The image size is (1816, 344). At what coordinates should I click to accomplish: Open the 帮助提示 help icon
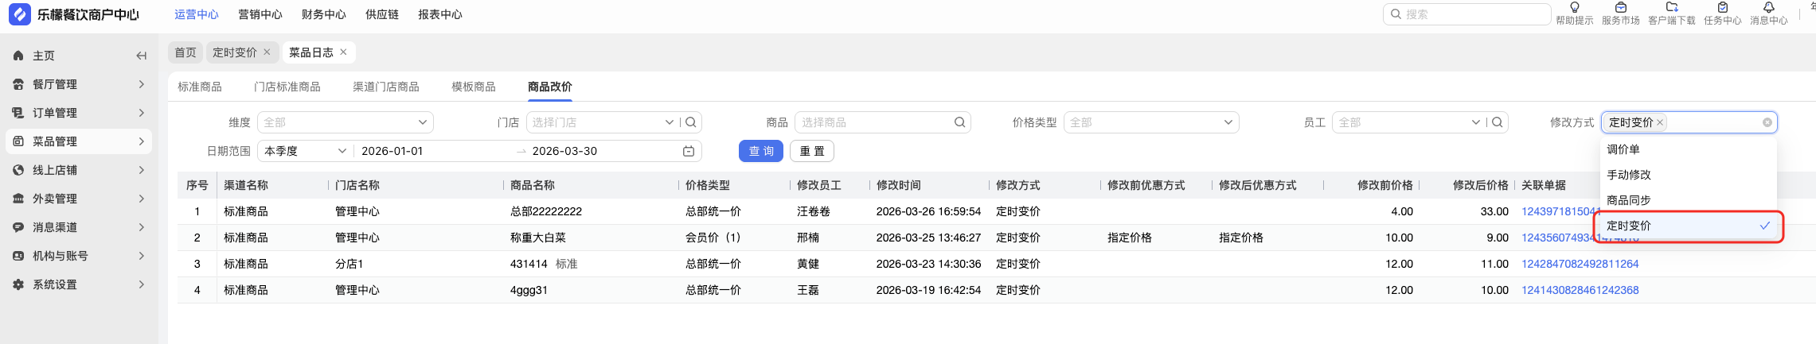pos(1574,8)
